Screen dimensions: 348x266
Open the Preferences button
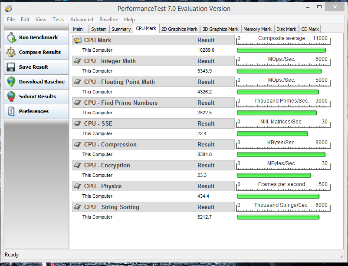(36, 111)
